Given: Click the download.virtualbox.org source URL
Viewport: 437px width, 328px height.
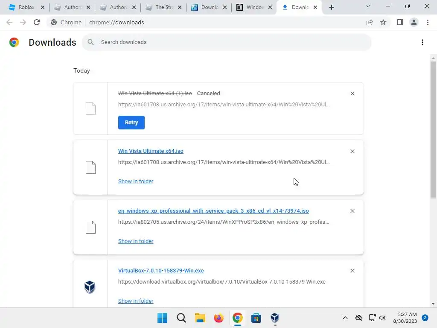Looking at the screenshot, I should pyautogui.click(x=222, y=282).
